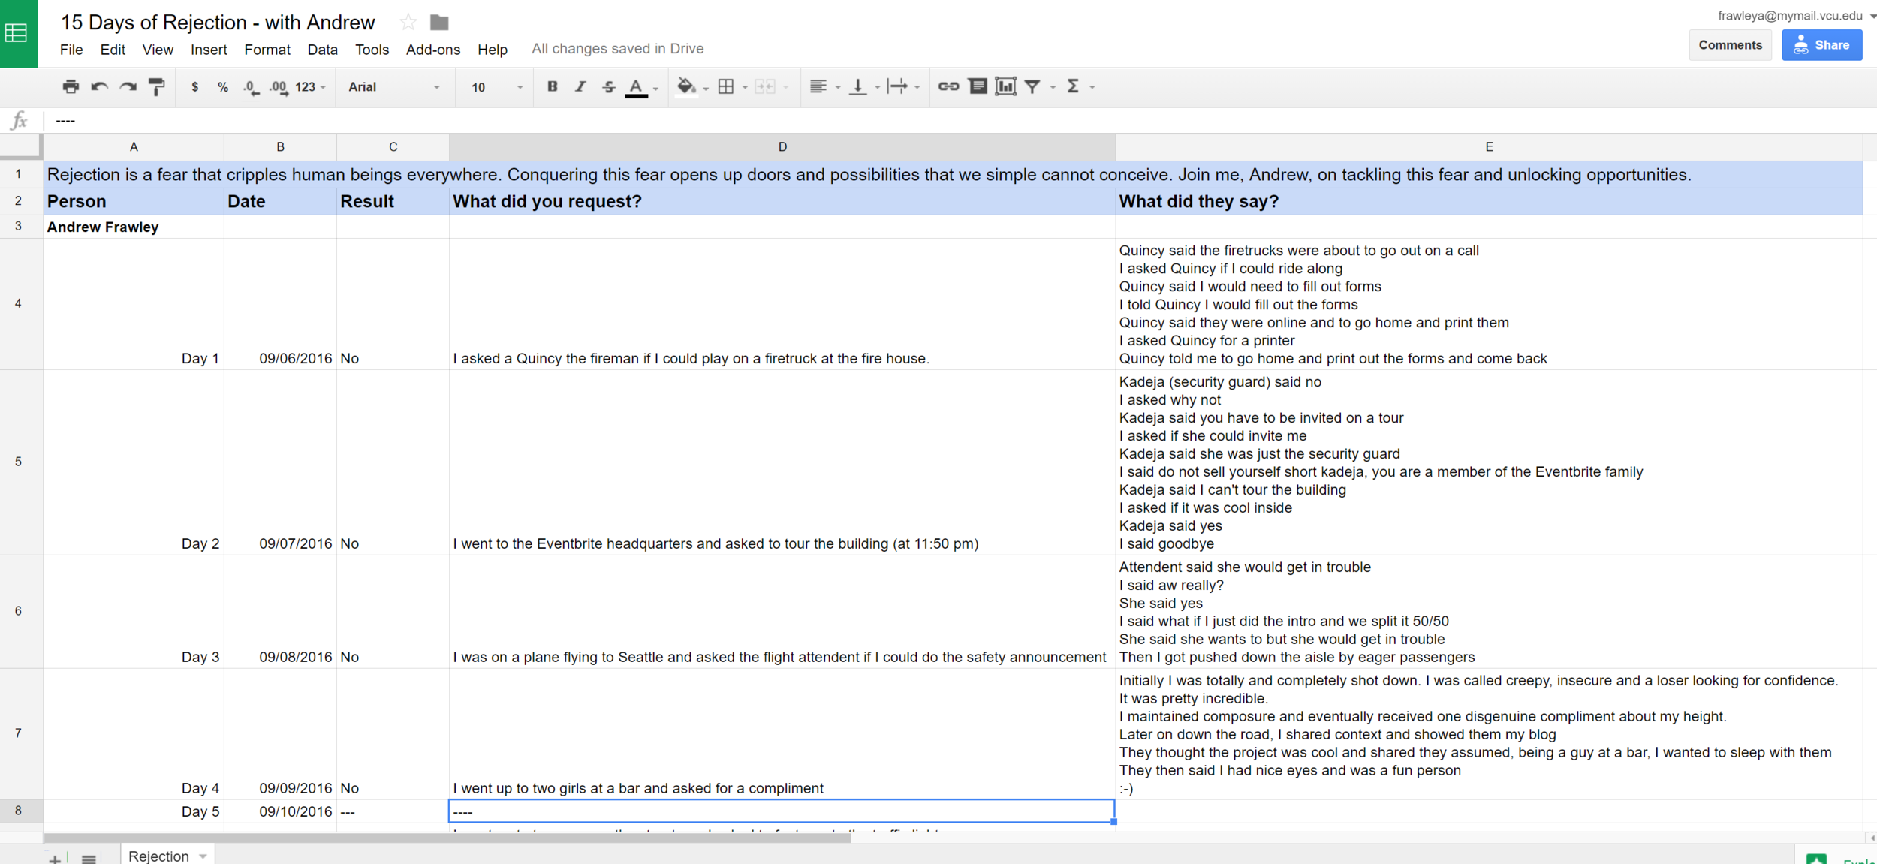Open the Arial font dropdown
Screen dimensions: 1877x864
[393, 87]
